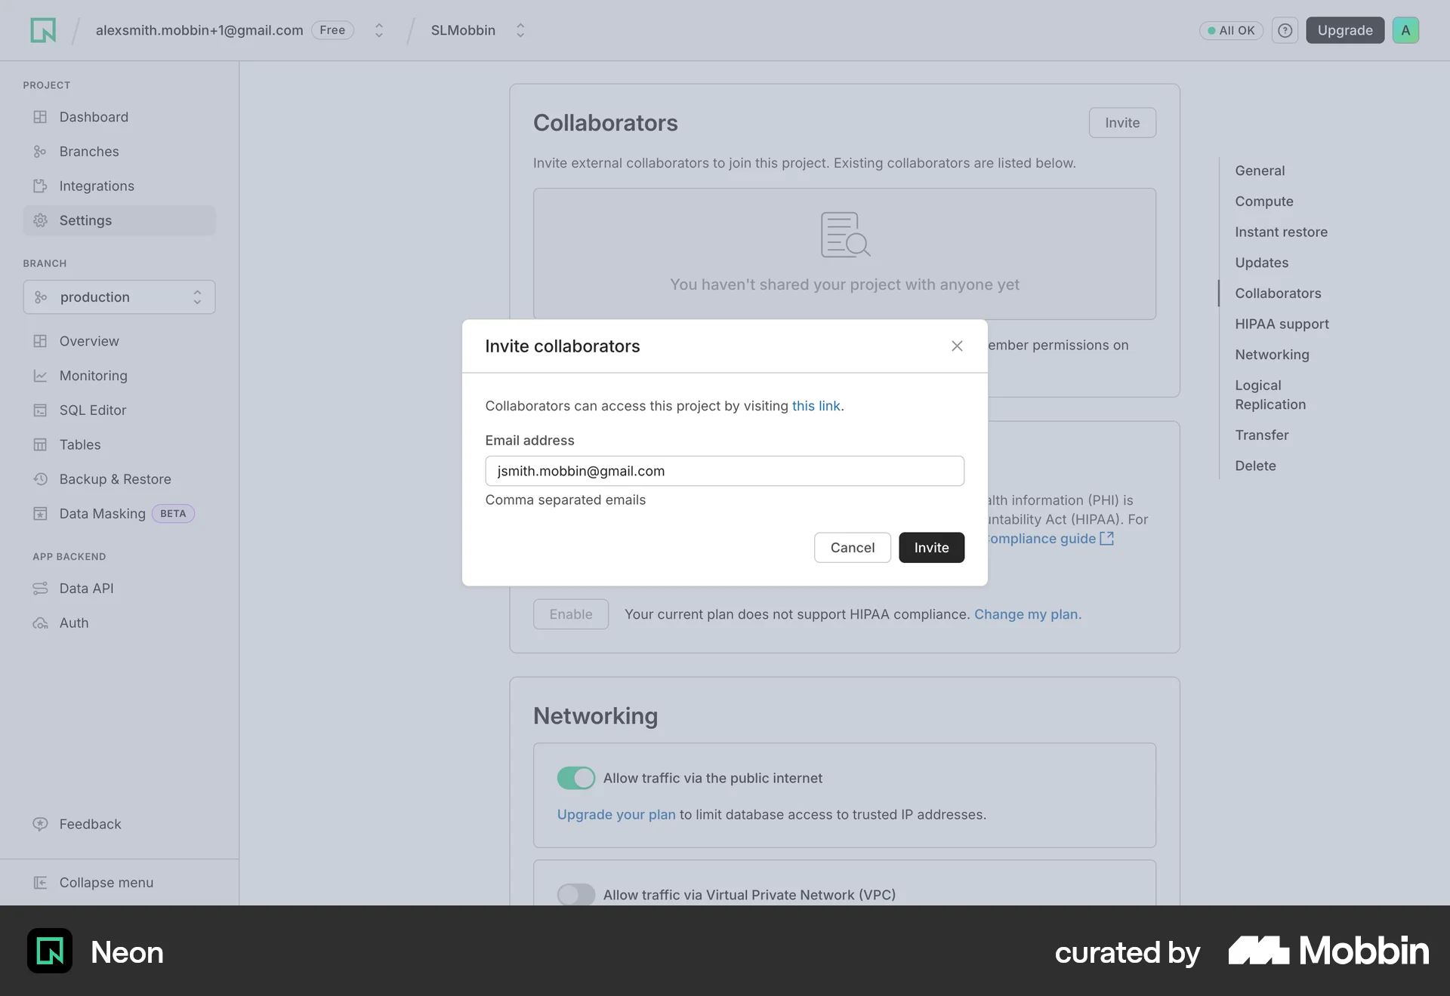
Task: Open Data API label in sidebar
Action: click(87, 589)
